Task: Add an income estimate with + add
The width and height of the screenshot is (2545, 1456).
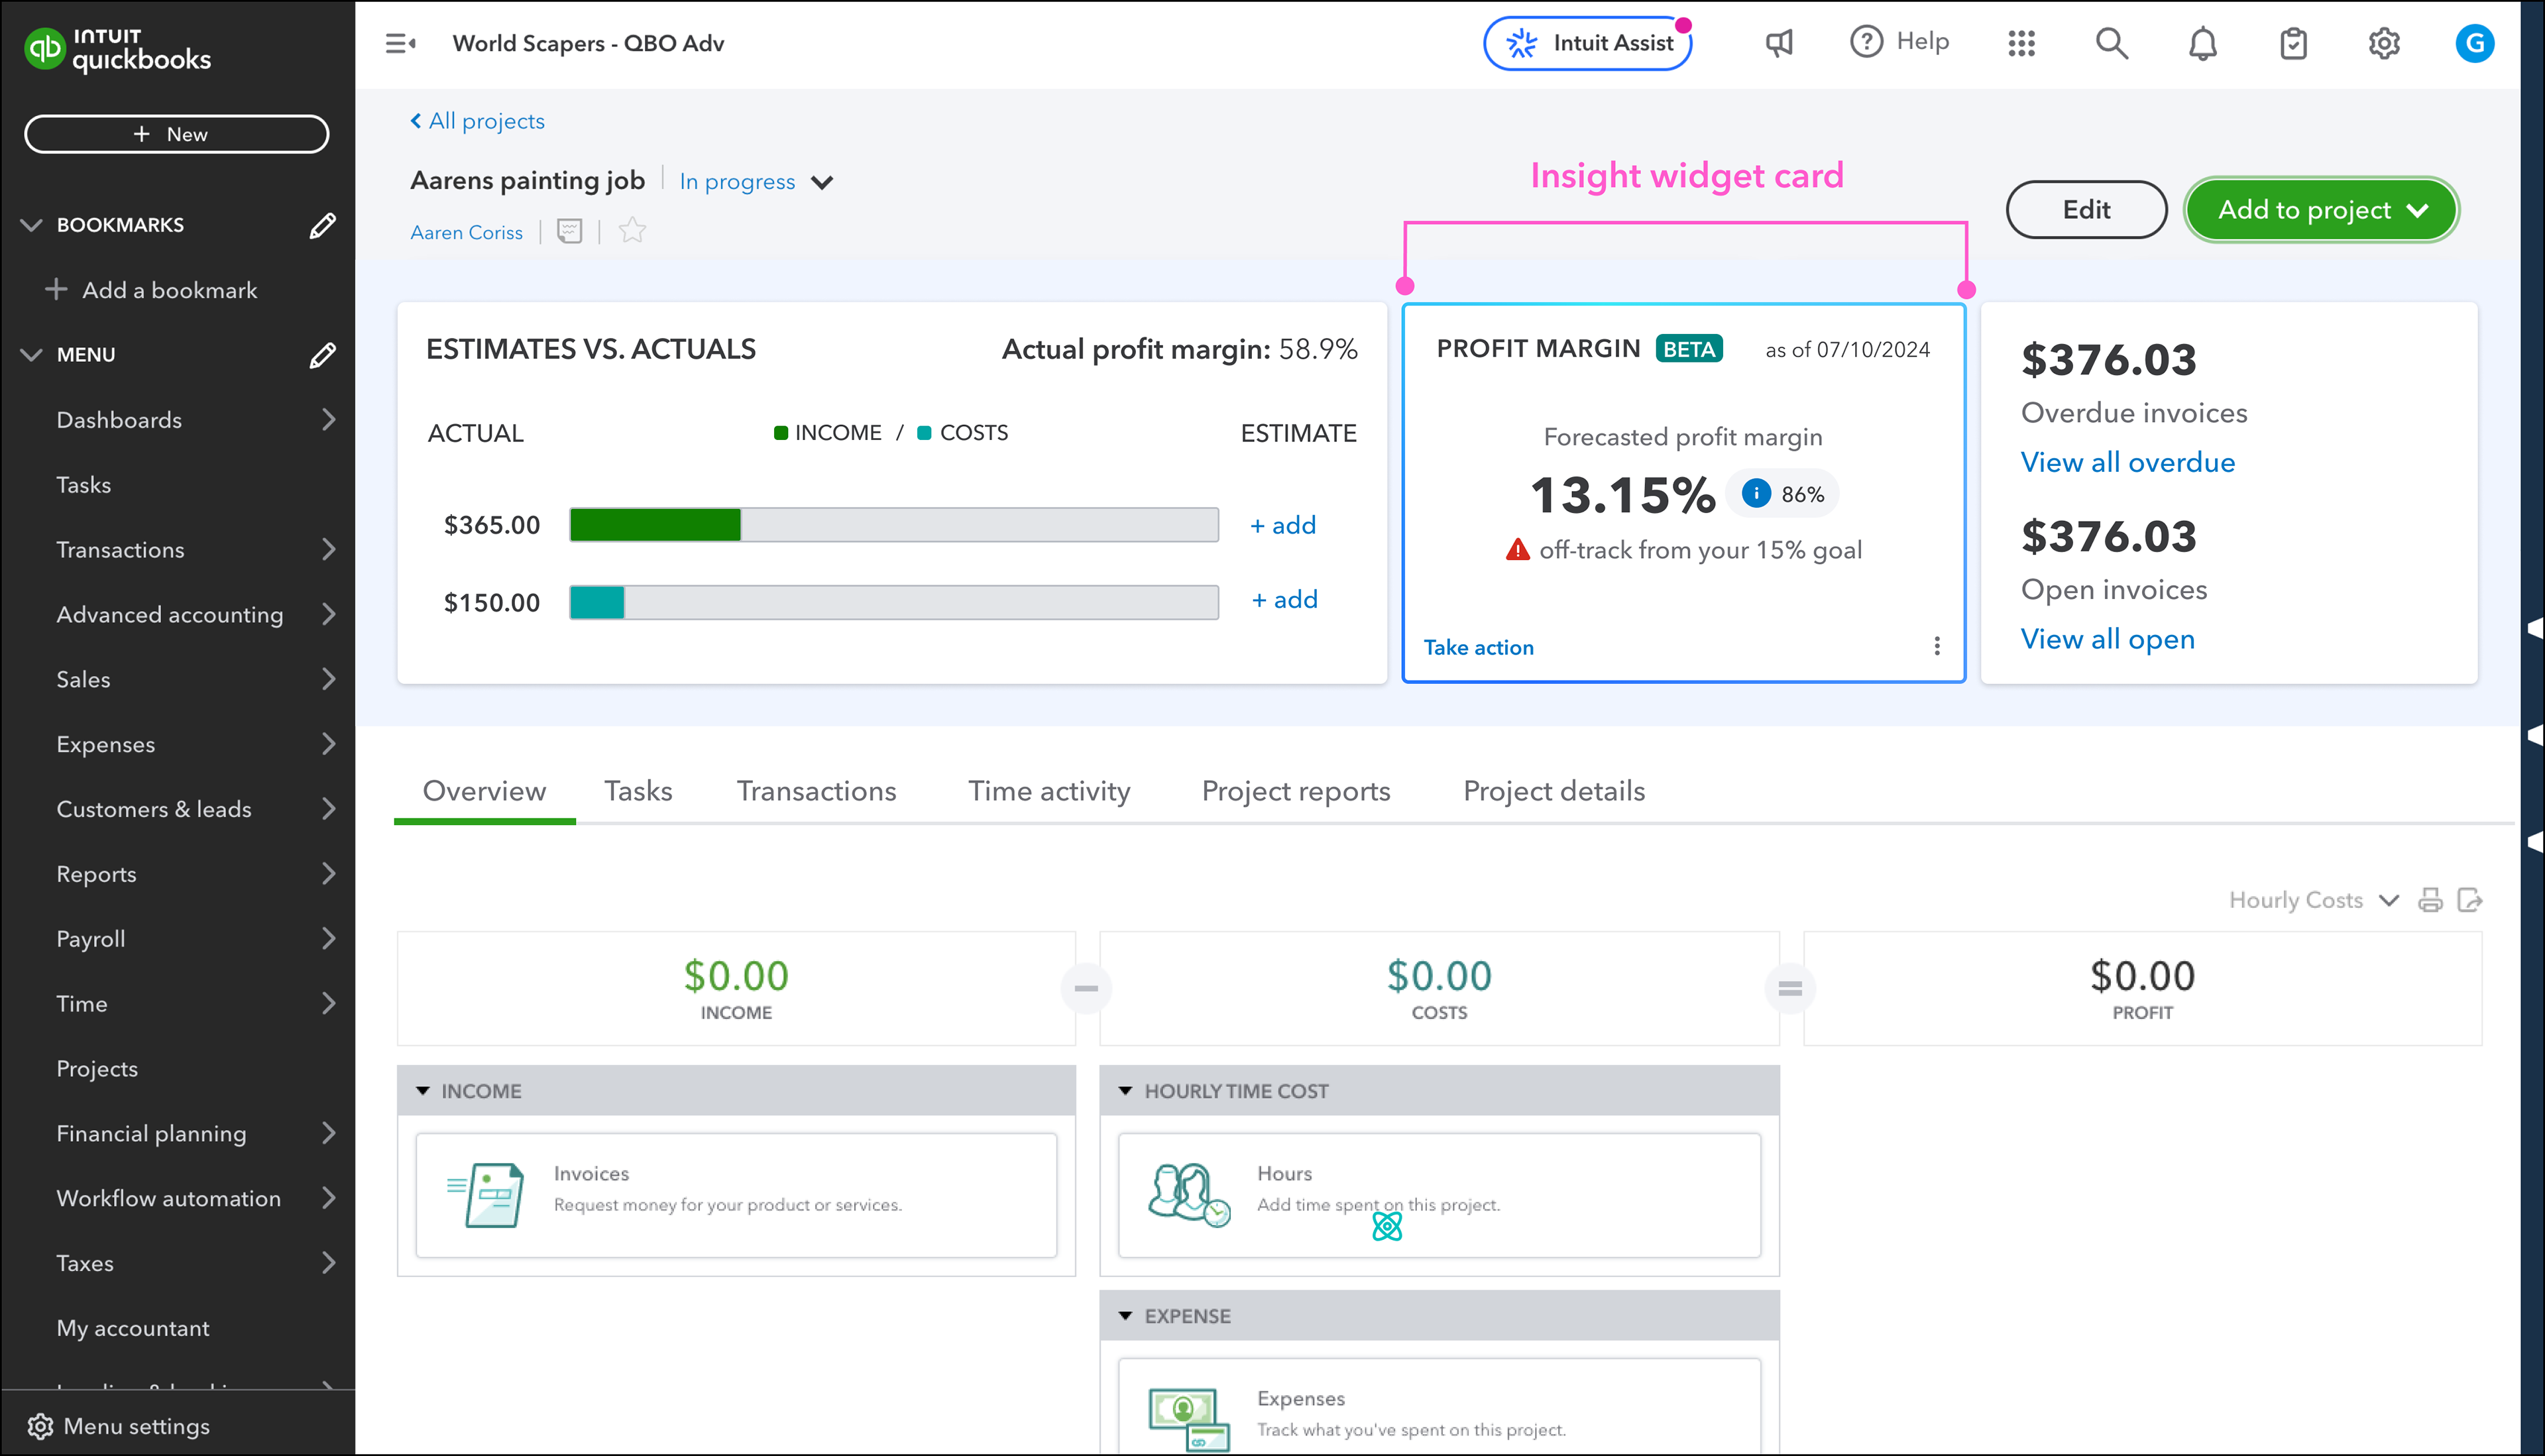Action: pos(1282,525)
